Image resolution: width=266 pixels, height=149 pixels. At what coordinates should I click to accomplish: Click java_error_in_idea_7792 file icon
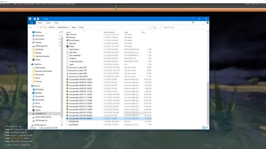(67, 70)
